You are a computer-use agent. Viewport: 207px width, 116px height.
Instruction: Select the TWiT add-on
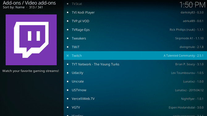tap(135, 47)
